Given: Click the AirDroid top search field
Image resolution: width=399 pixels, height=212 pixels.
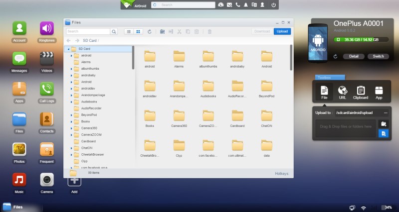Looking at the screenshot, I should (x=183, y=5).
